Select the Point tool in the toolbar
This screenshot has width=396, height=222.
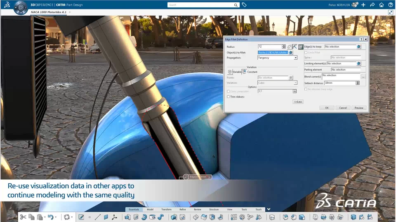point(90,217)
